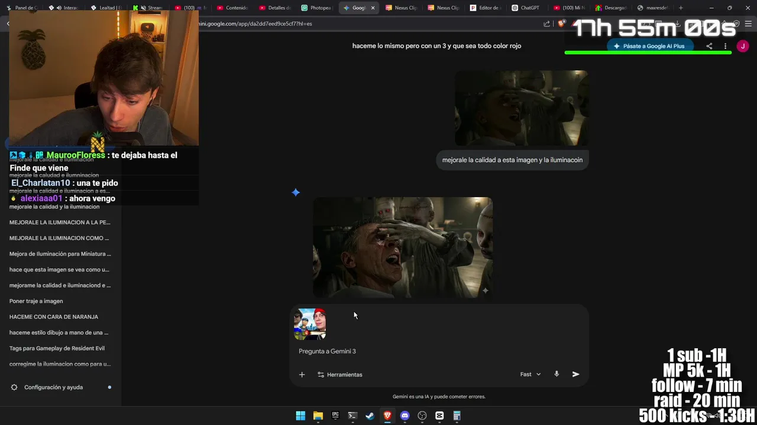Click the Brave Shields lion icon
Image resolution: width=757 pixels, height=425 pixels.
click(561, 24)
